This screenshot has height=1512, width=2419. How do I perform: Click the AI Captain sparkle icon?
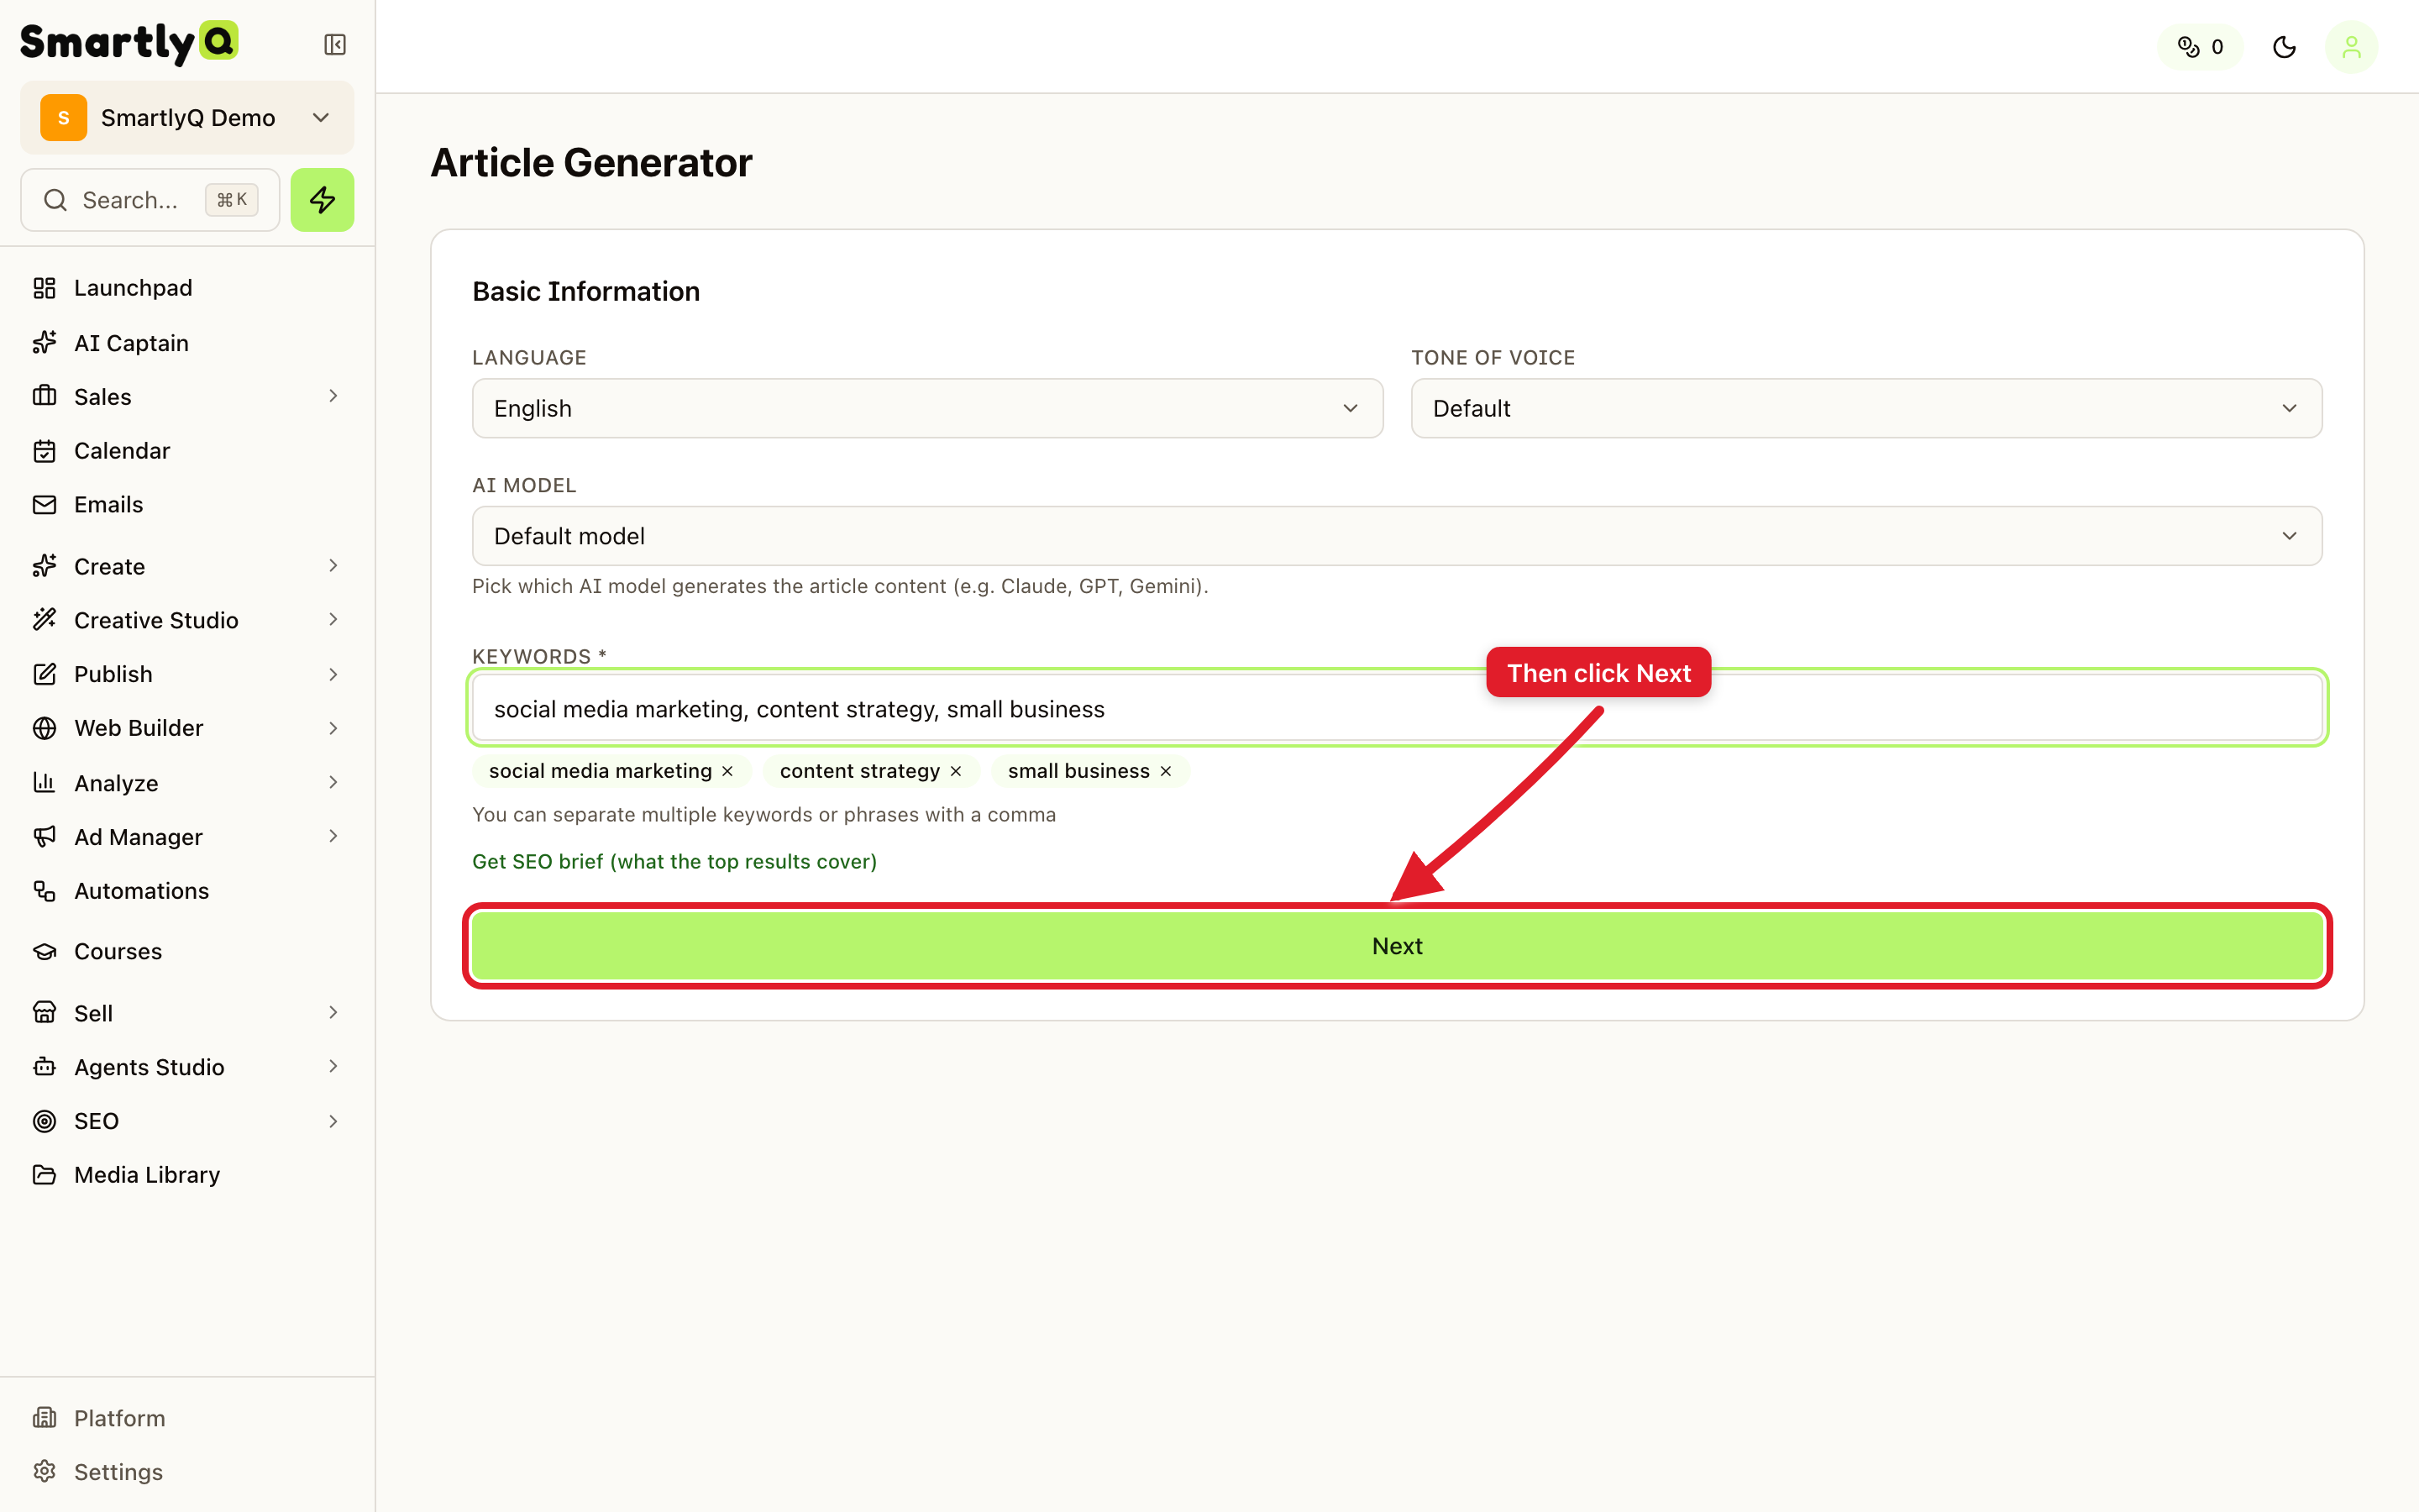click(44, 343)
